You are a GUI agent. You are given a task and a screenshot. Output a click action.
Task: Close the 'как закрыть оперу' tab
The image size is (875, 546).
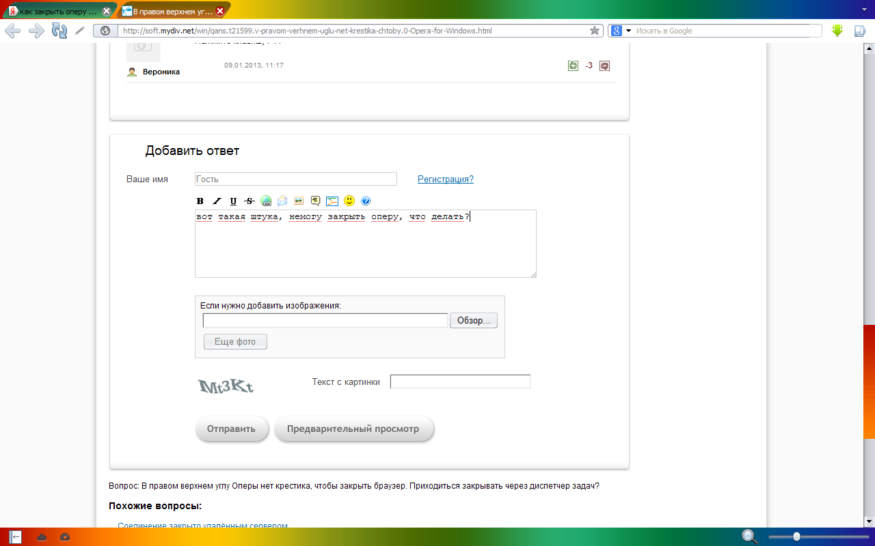click(106, 11)
